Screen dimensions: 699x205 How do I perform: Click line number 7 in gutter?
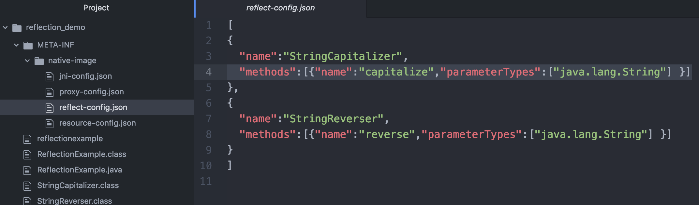point(209,119)
